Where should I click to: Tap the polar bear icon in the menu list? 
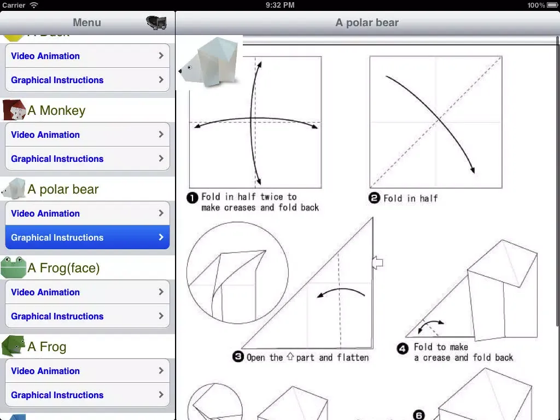click(14, 189)
